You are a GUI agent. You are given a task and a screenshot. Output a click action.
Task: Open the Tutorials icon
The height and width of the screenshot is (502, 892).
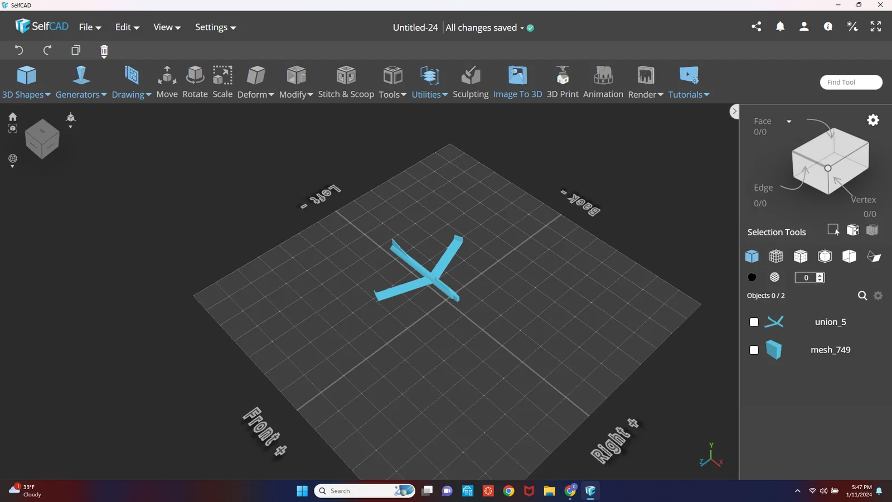coord(689,75)
